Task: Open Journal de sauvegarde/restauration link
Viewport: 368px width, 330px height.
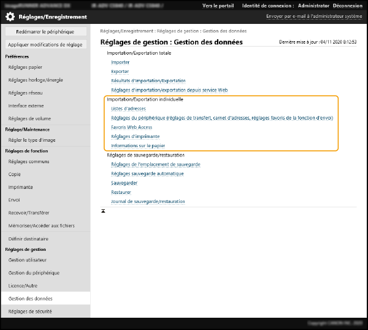Action: point(148,201)
